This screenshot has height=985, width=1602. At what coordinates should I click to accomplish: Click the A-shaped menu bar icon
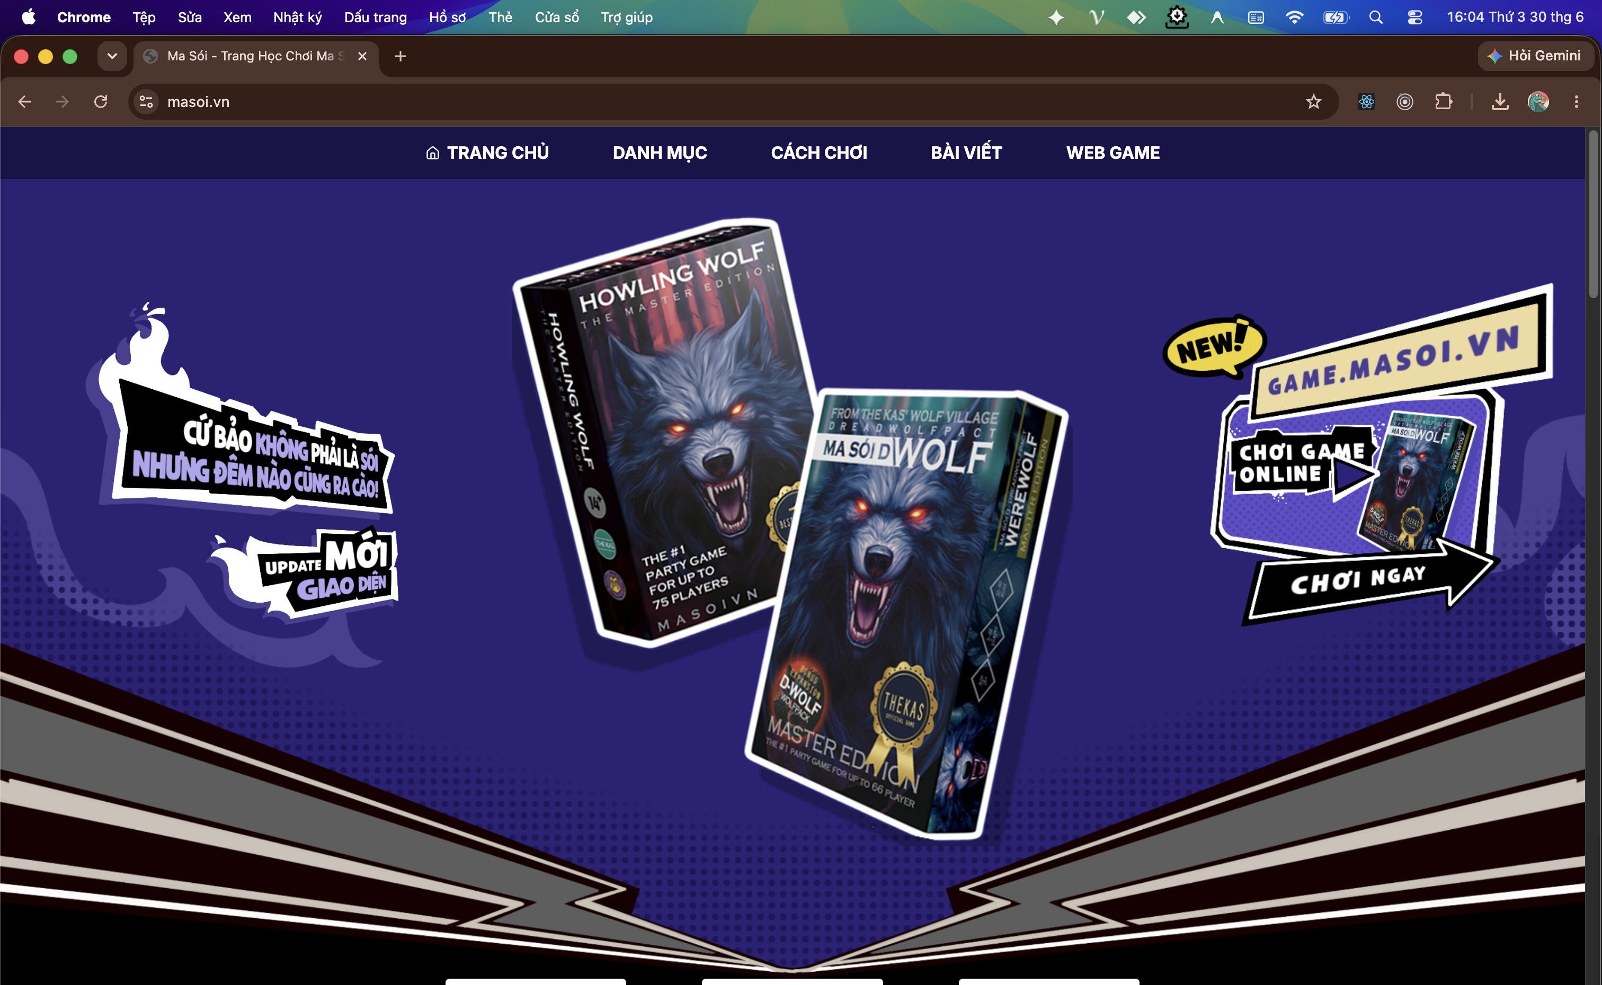(1216, 17)
